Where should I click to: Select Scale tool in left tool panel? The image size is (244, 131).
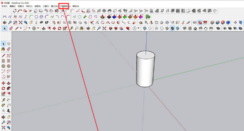[3, 94]
